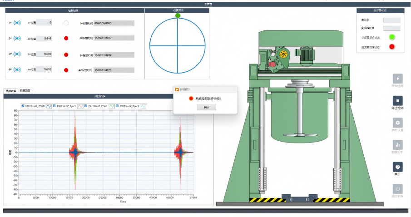Screen dimensions: 411x217
Task: Toggle PXI1Slot2_2/ai2 channel checkbox
Action: [x=86, y=106]
